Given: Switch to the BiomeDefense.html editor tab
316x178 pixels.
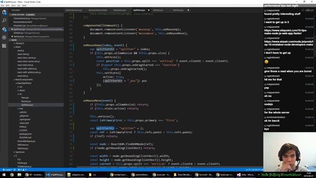Looking at the screenshot, I should point(98,10).
